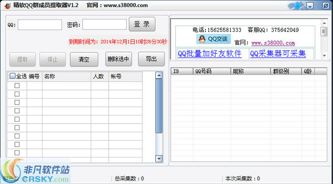Click the 提取 extract button

(23, 59)
